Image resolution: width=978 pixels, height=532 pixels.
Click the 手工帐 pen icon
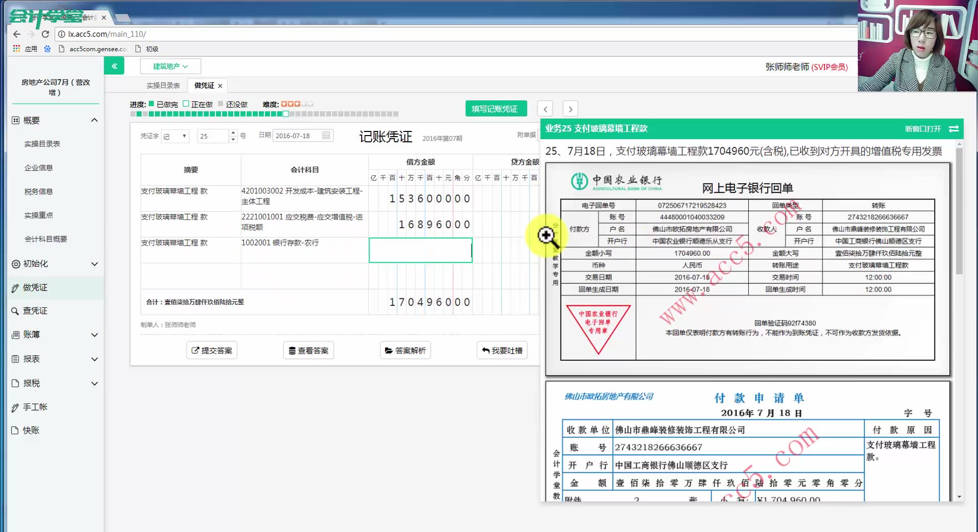[x=15, y=407]
